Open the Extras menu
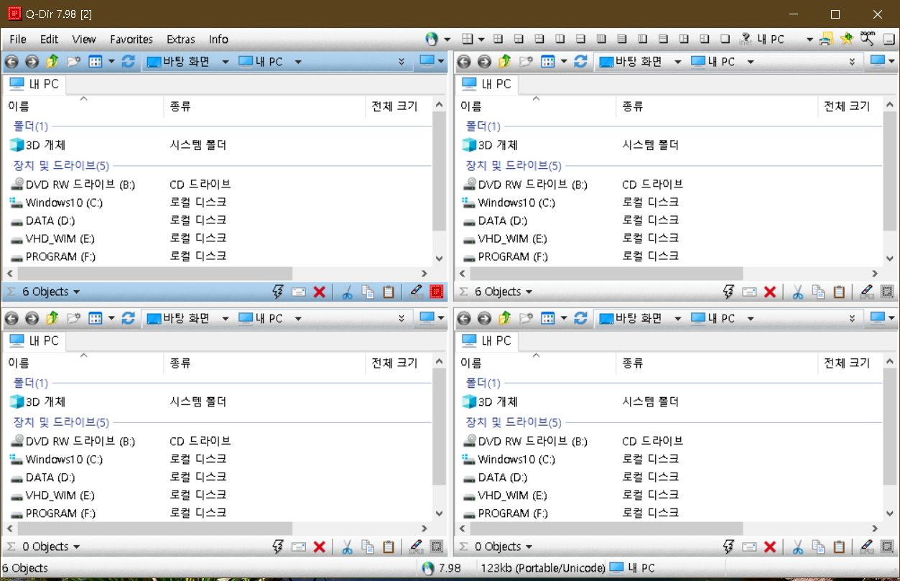This screenshot has height=581, width=900. 180,39
